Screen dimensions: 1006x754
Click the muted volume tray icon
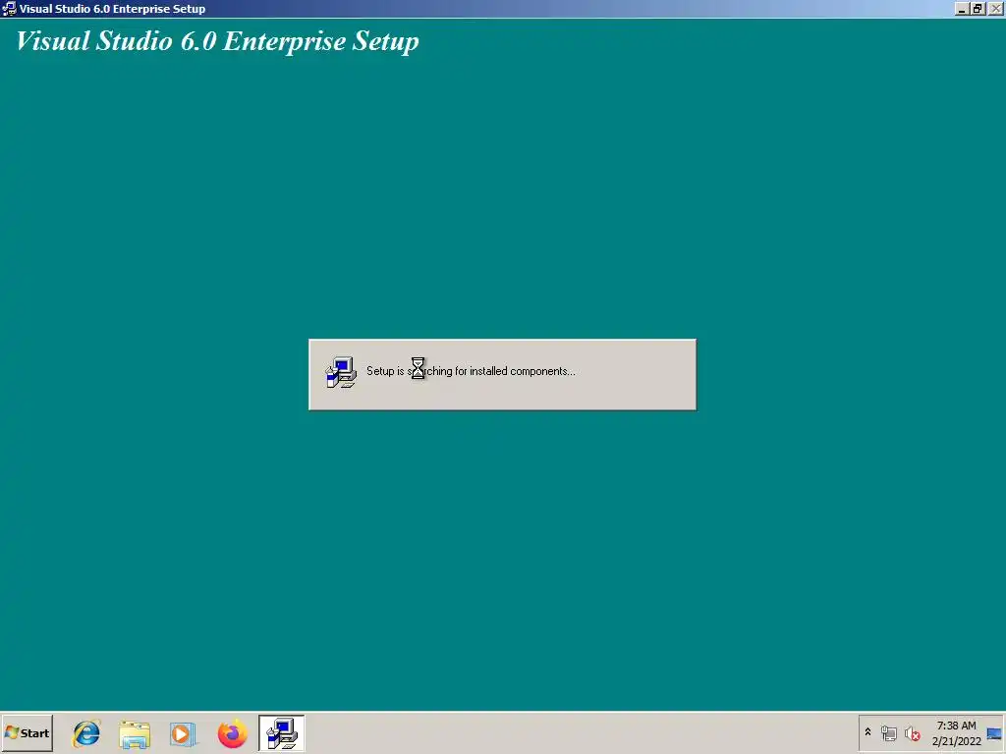click(x=912, y=733)
